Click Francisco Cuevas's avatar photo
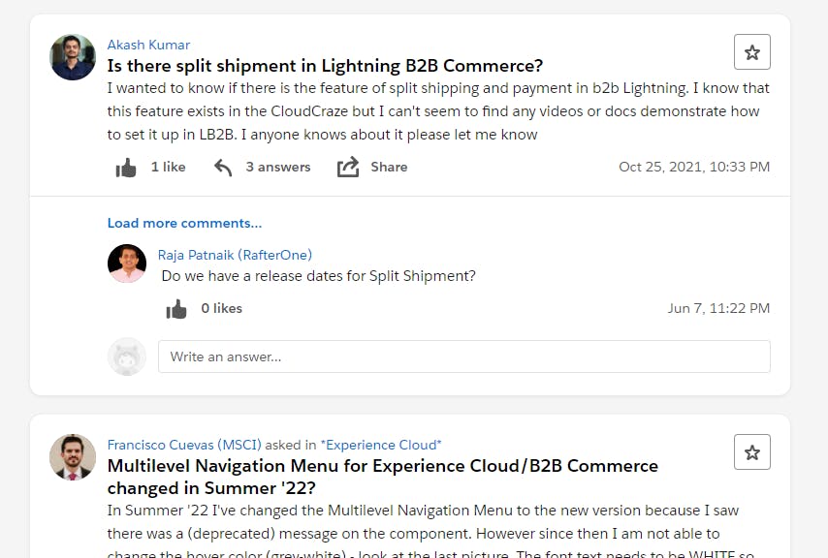The width and height of the screenshot is (828, 558). [73, 457]
